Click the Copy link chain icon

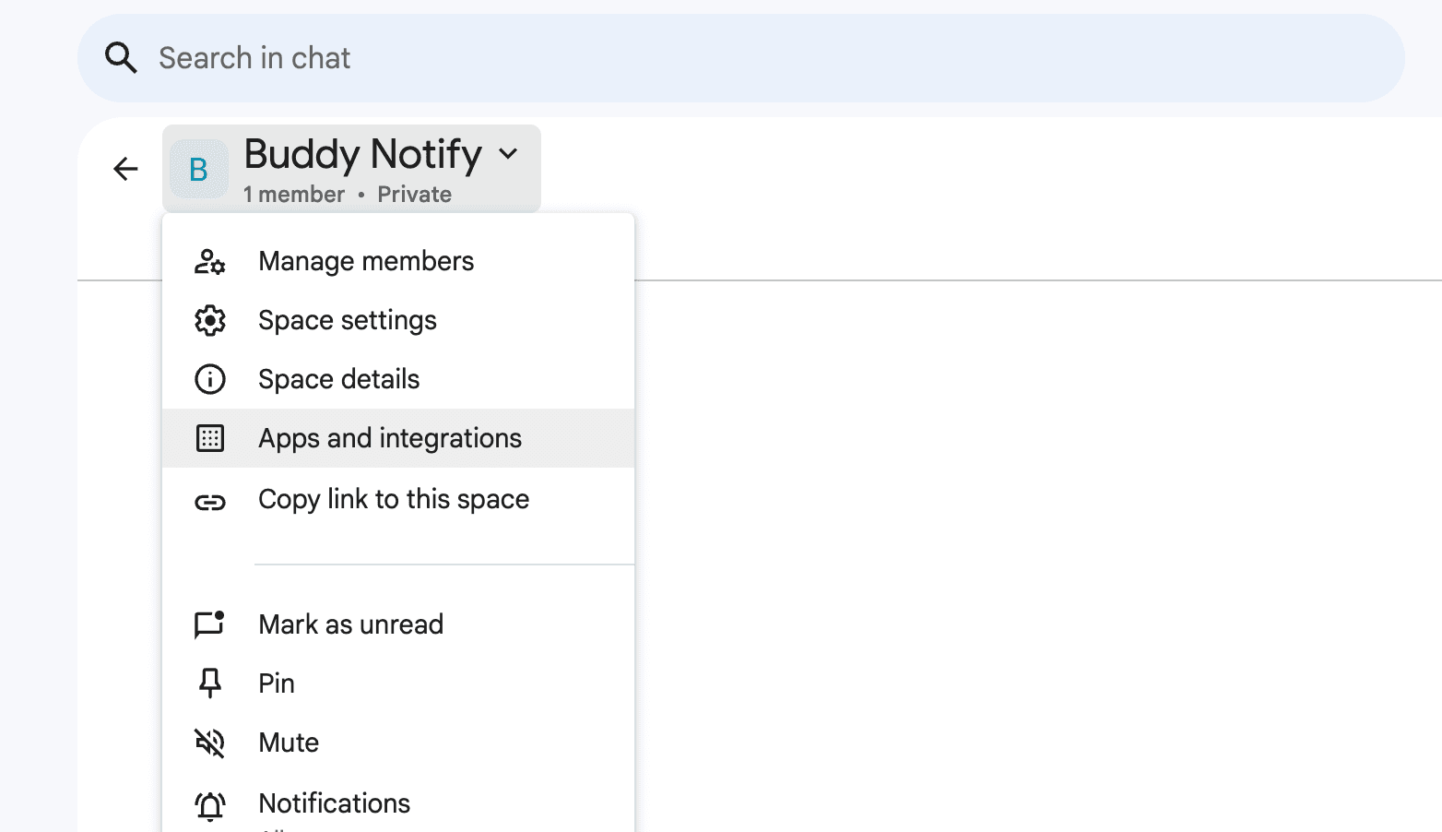click(210, 502)
